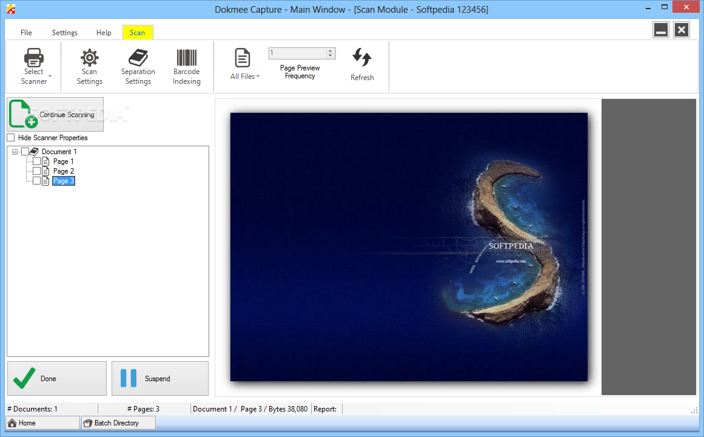Increase Page Preview Frequency with up arrow

coord(330,50)
